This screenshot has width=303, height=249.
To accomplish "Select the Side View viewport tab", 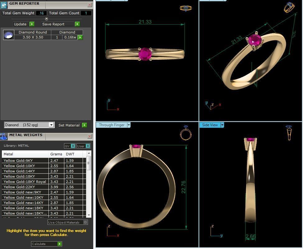I will click(x=210, y=125).
